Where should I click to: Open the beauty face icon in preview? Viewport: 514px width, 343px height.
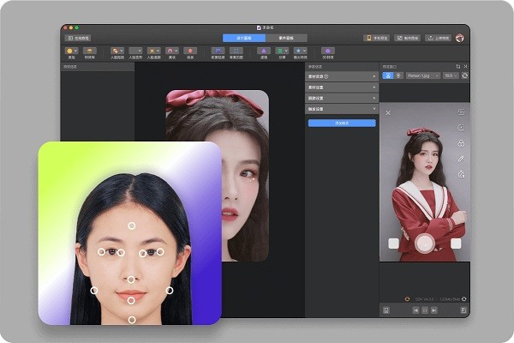(461, 128)
